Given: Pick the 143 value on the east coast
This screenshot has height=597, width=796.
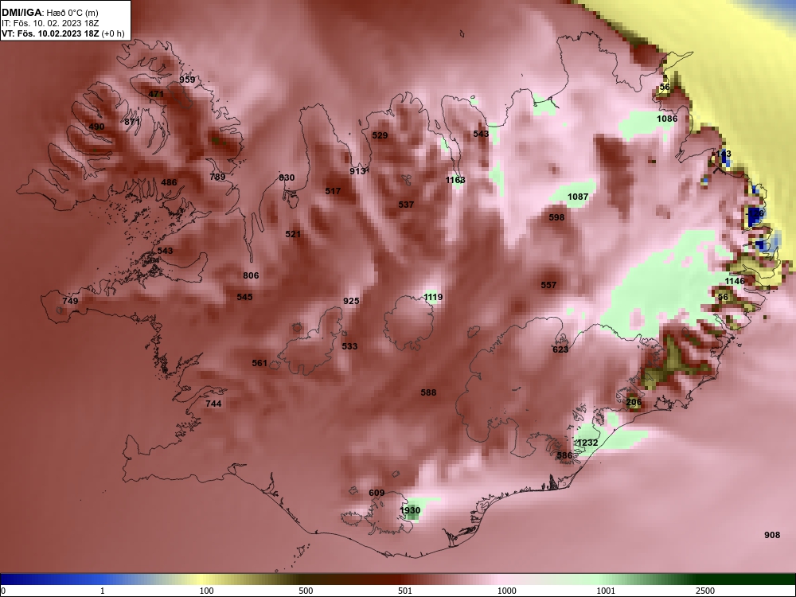Looking at the screenshot, I should pos(724,154).
